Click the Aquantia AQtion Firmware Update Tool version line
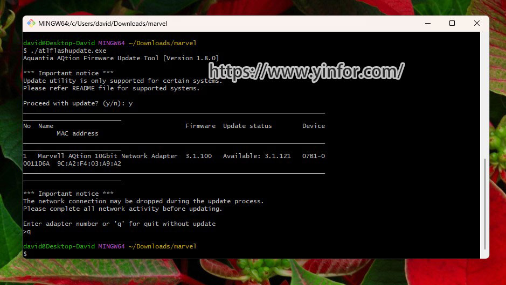Screen dimensions: 506x285 [x=121, y=58]
